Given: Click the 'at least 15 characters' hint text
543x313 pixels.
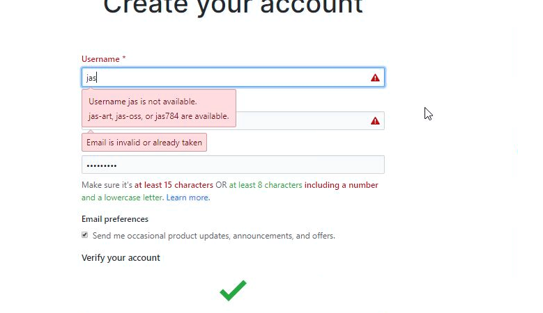Looking at the screenshot, I should (174, 185).
